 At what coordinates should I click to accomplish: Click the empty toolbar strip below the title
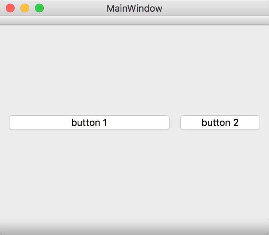[134, 20]
